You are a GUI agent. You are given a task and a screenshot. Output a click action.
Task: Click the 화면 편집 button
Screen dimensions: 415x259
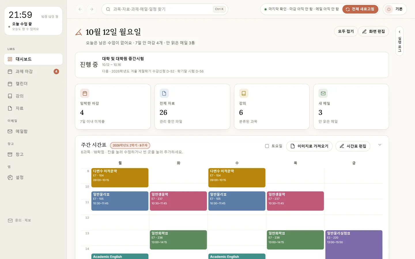click(x=373, y=31)
